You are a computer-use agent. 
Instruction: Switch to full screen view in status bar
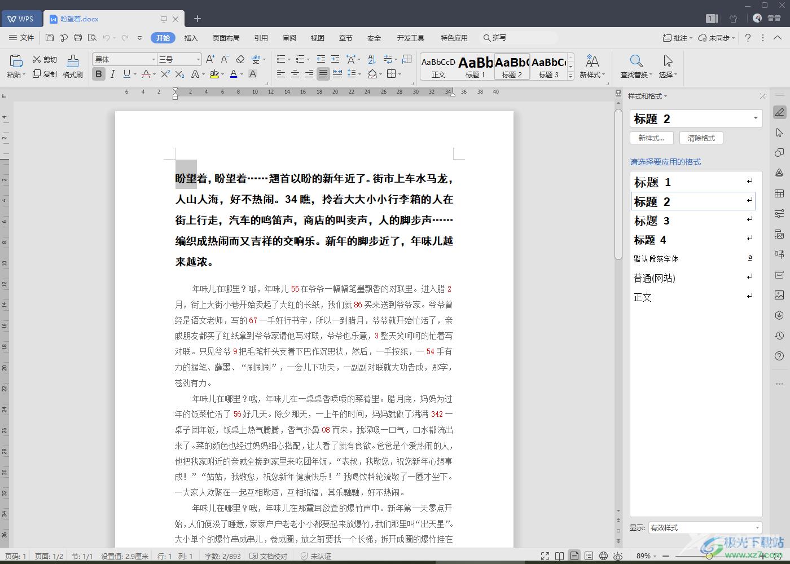[x=545, y=556]
